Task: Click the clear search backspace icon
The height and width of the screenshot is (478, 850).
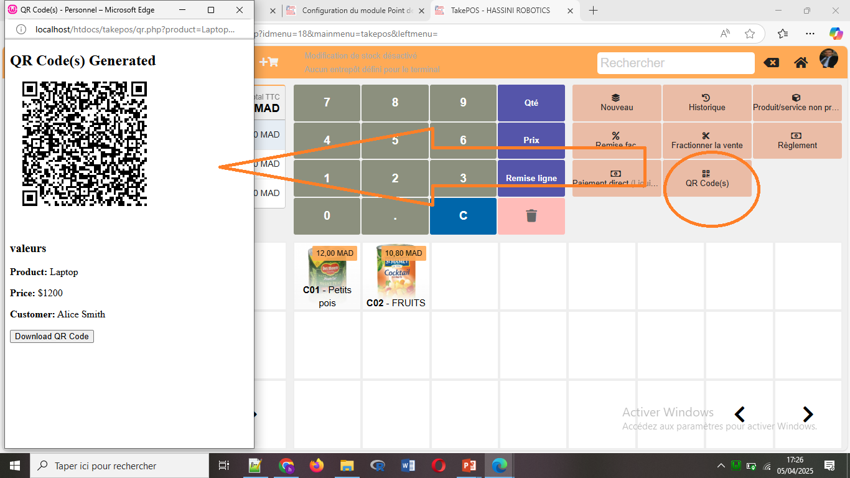Action: click(771, 63)
